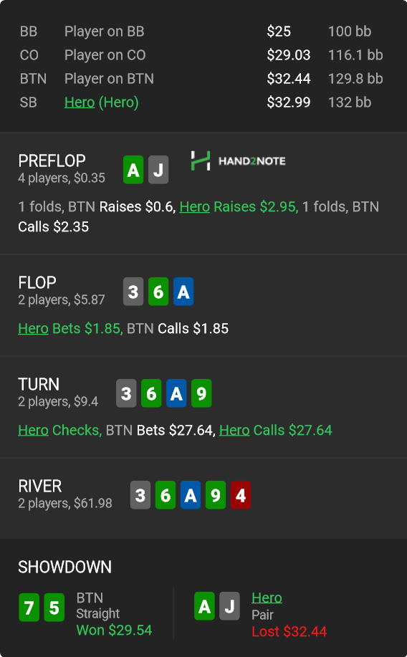Click Hero link before Checks on the Turn
Image resolution: width=407 pixels, height=657 pixels.
[x=33, y=431]
